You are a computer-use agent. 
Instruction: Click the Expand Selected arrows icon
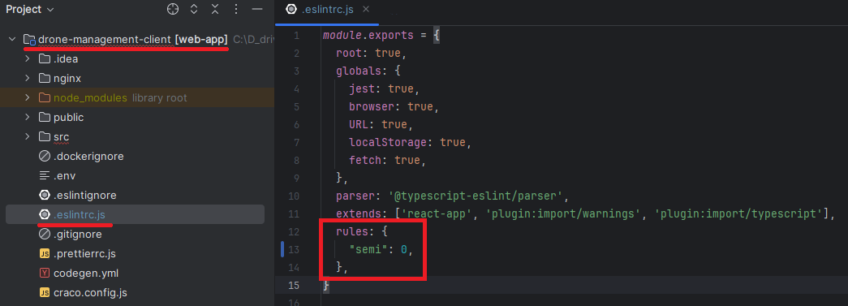pos(194,9)
